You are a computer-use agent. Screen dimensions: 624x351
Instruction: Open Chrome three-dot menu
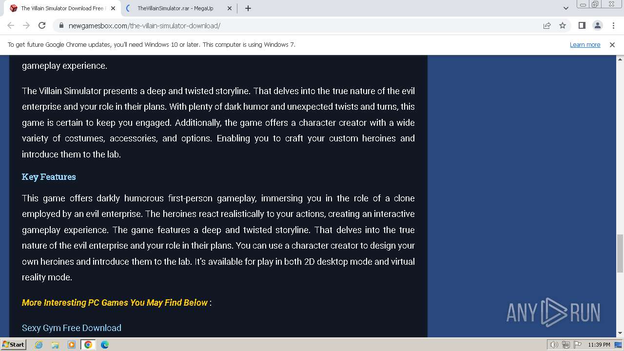pos(613,25)
